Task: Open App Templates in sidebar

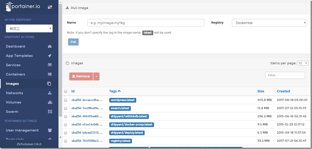Action: click(x=29, y=56)
